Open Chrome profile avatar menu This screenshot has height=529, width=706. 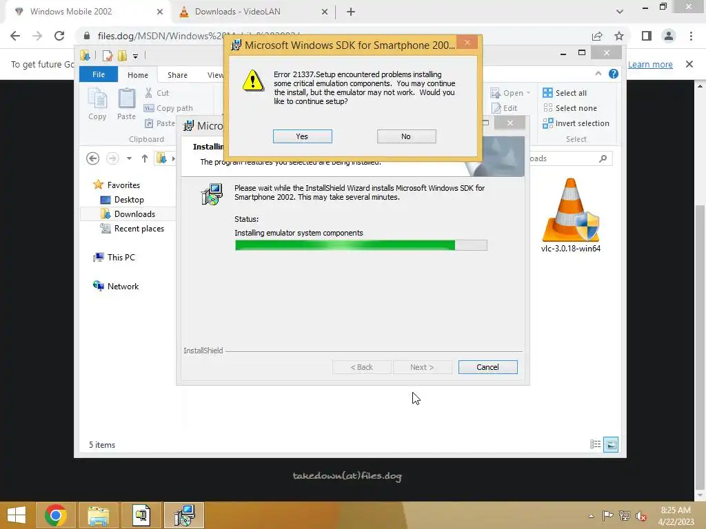pos(669,36)
